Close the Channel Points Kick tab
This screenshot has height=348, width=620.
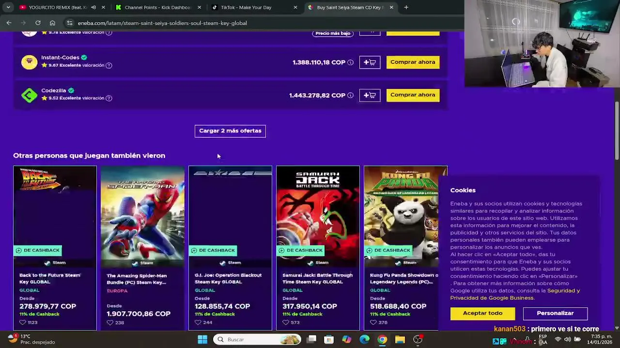click(199, 7)
